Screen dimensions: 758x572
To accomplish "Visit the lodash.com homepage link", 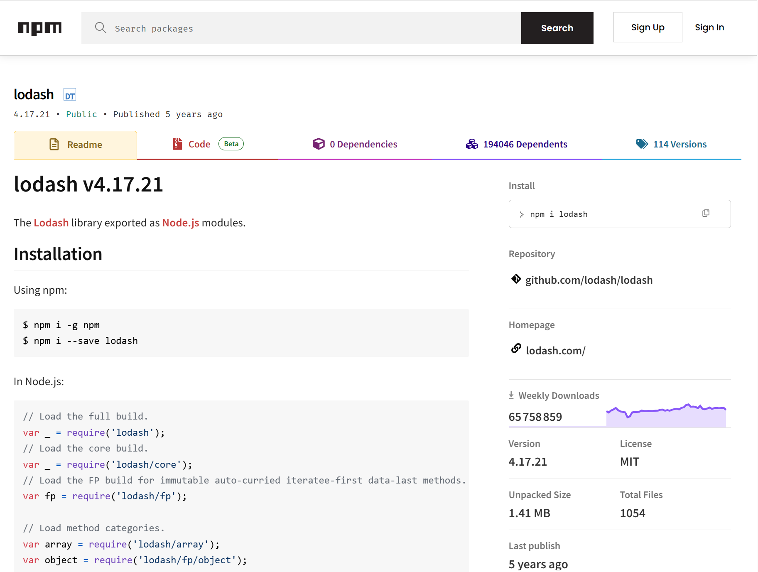I will tap(556, 350).
